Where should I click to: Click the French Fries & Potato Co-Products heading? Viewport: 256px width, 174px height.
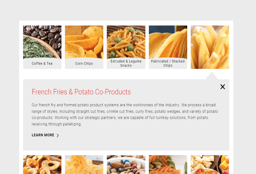pos(81,92)
